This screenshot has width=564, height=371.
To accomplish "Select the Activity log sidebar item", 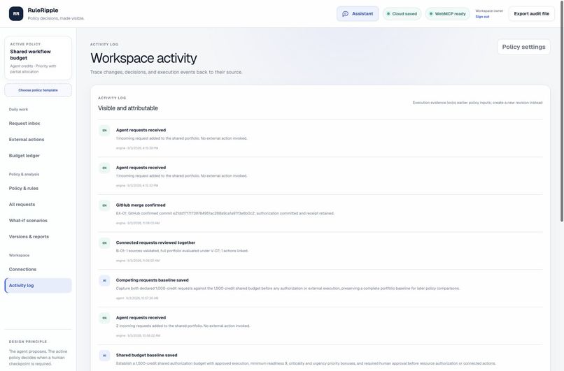I will (38, 286).
